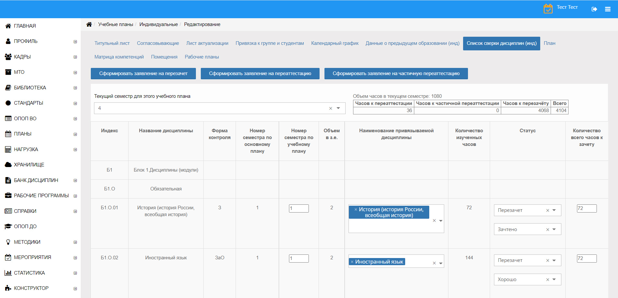The width and height of the screenshot is (618, 298).
Task: Click the МЕРОПРИЯТИЯ calendar-check icon in sidebar
Action: 8,257
